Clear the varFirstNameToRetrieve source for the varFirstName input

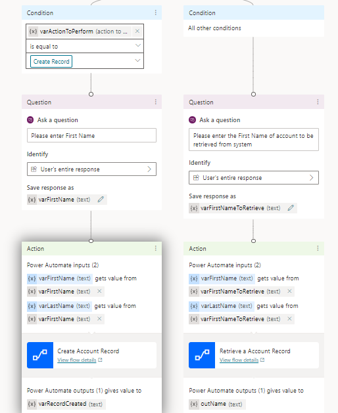[x=289, y=291]
